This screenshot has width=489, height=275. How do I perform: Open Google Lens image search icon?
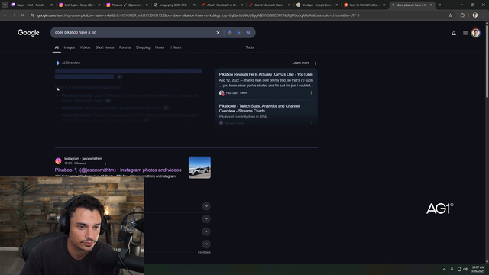click(x=239, y=32)
